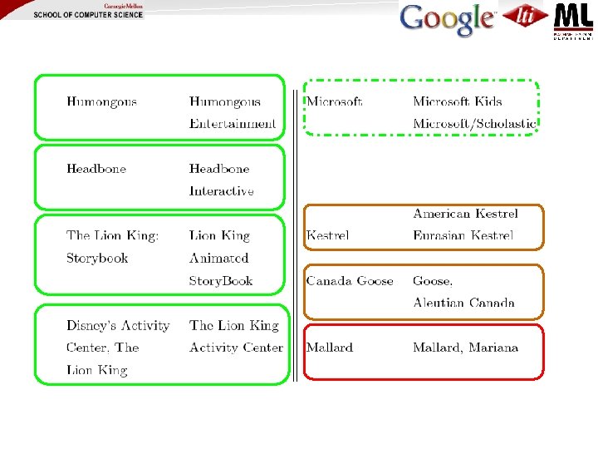The image size is (598, 449).
Task: Select "Microsoft/Scholastic" text
Action: [475, 124]
